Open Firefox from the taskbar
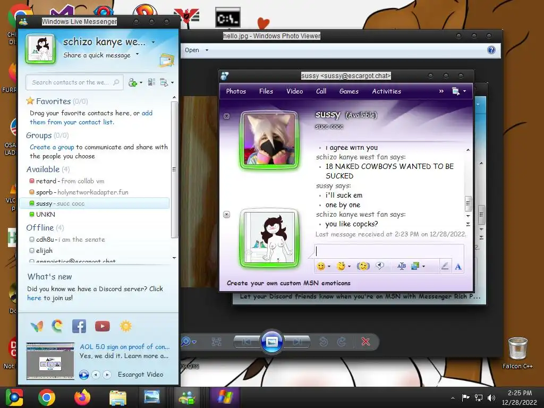Screen dimensions: 544x408 click(x=82, y=397)
